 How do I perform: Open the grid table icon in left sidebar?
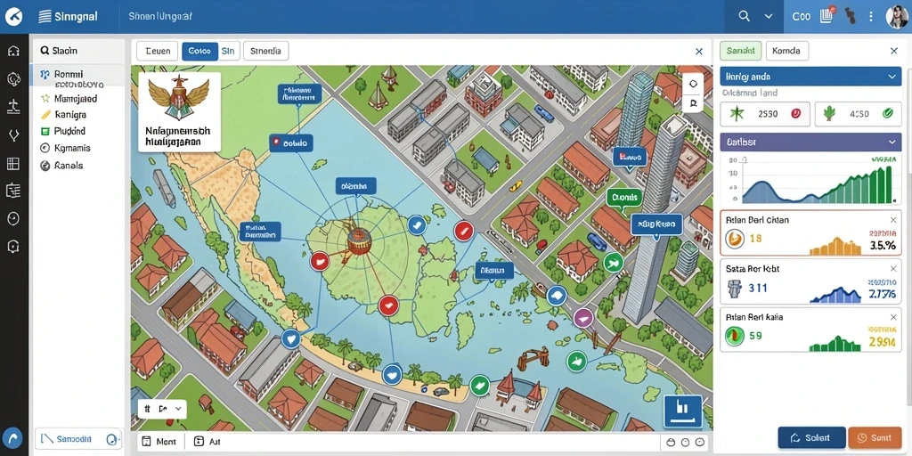coord(13,164)
